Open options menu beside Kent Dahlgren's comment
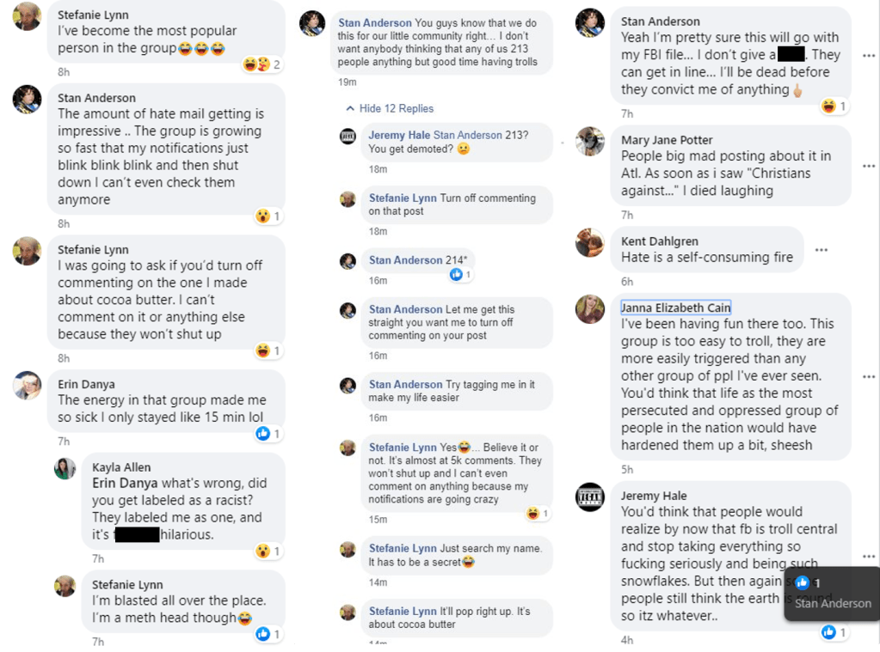Viewport: 880px width, 652px height. click(821, 250)
